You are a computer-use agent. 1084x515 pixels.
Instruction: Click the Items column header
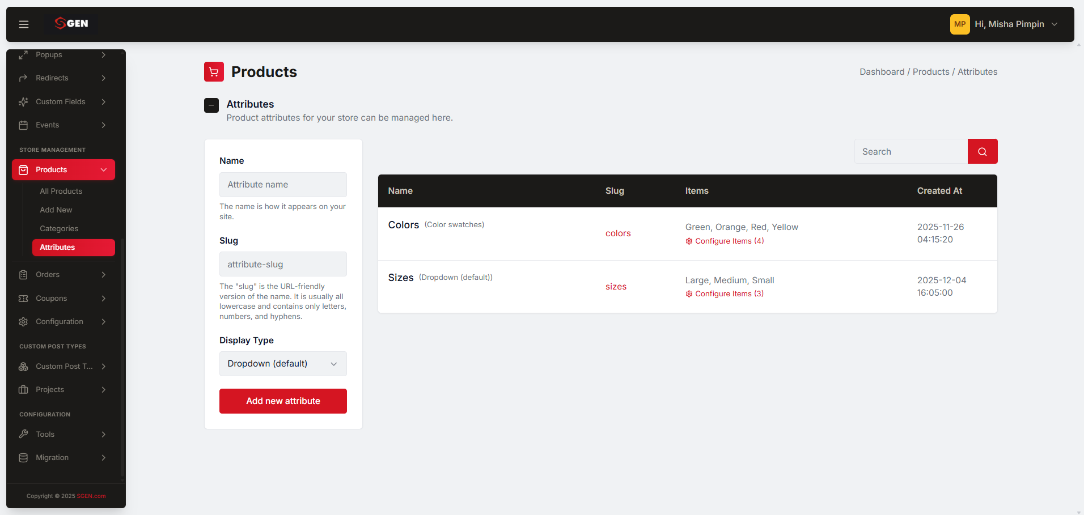click(x=697, y=191)
